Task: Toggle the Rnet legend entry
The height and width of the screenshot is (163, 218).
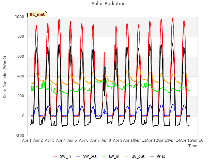Action: [x=157, y=156]
